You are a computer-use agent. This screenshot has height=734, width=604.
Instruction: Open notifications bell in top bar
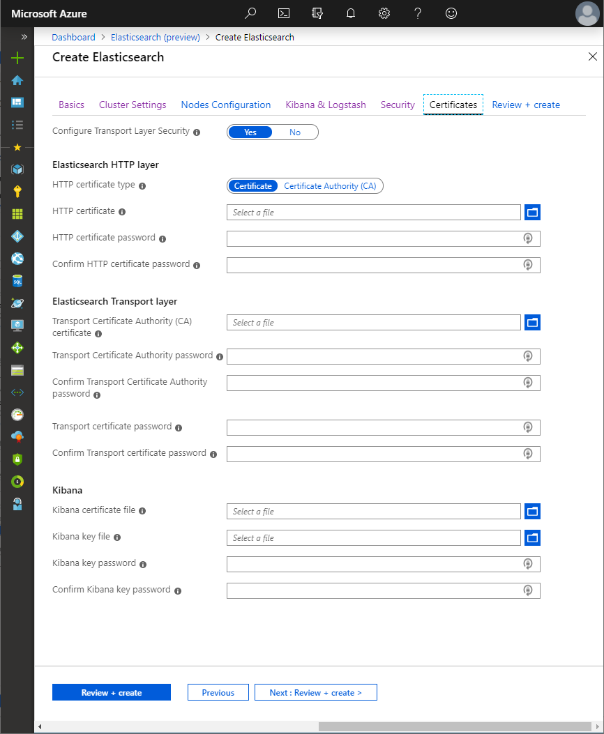[x=350, y=13]
